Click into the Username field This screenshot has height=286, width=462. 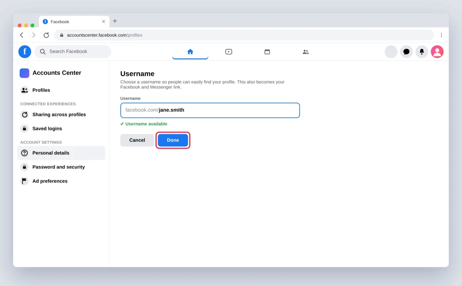coord(210,110)
